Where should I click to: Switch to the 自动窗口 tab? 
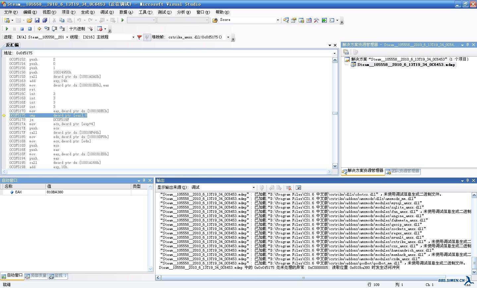click(12, 275)
